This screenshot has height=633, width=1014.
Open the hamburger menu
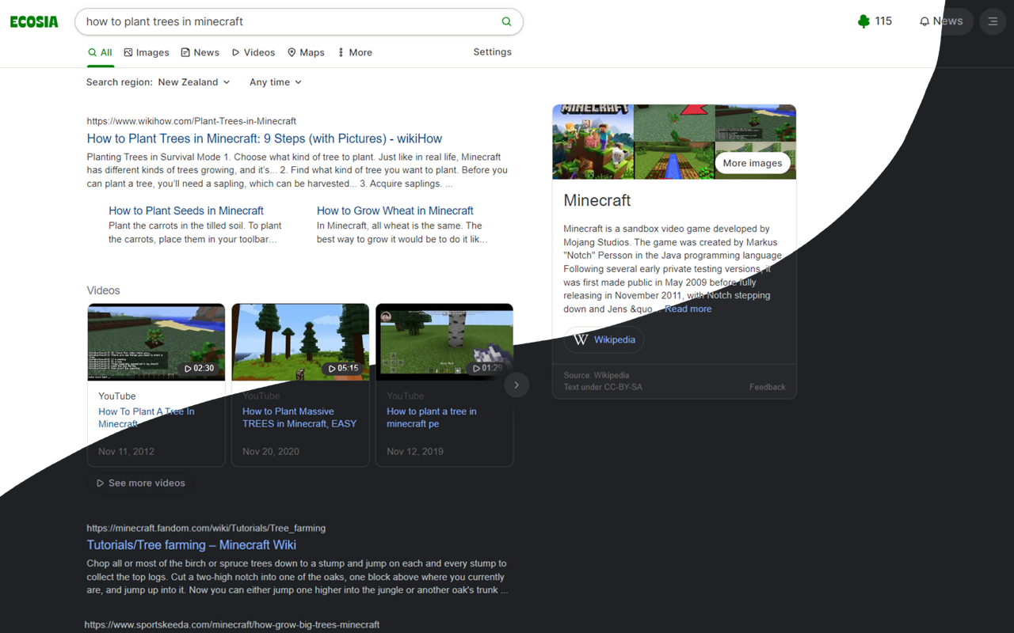[993, 21]
